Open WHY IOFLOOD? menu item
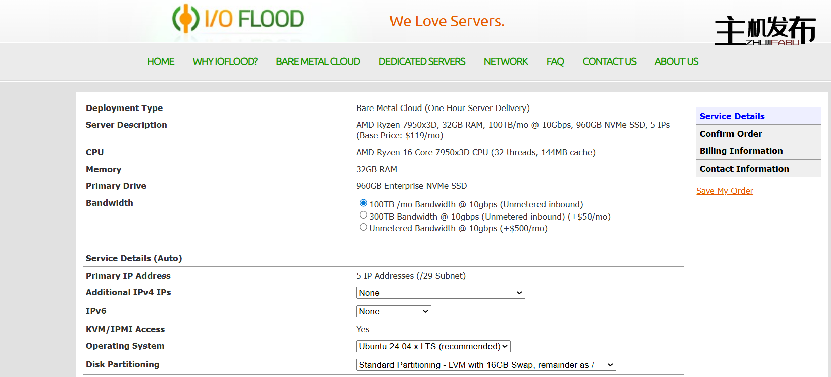Screen dimensions: 831x377 pyautogui.click(x=225, y=62)
